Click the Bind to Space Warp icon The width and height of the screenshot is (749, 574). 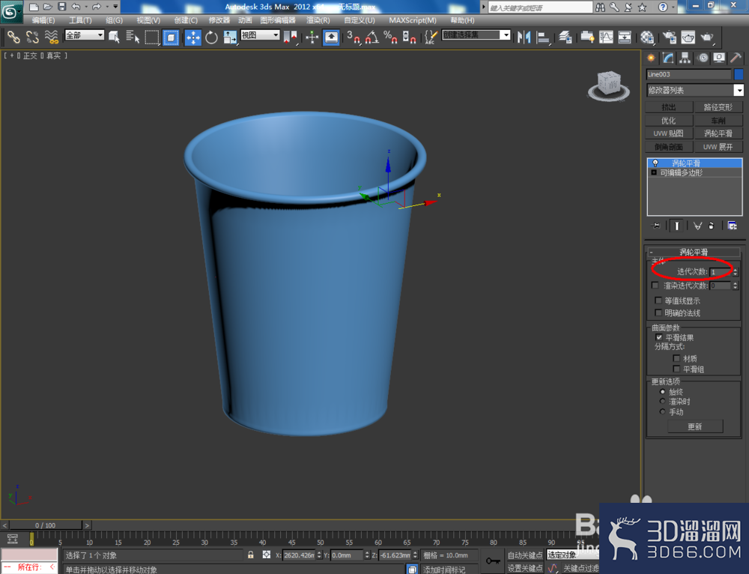click(52, 37)
